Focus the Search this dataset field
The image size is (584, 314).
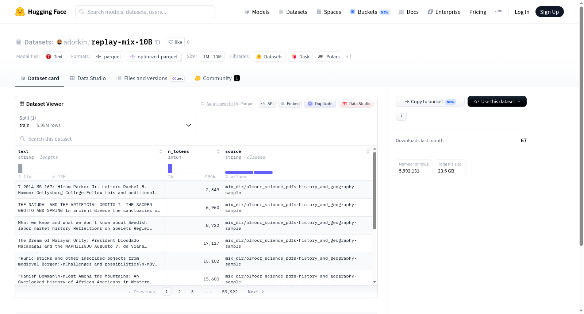[196, 139]
